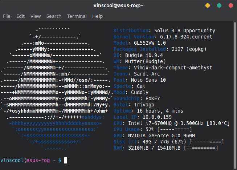
Task: Click the theme 'Vimix-dark-compact-amethyst'
Action: point(173,68)
